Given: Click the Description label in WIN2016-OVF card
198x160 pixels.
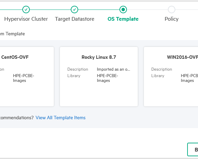Looking at the screenshot, I should pyautogui.click(x=162, y=69).
